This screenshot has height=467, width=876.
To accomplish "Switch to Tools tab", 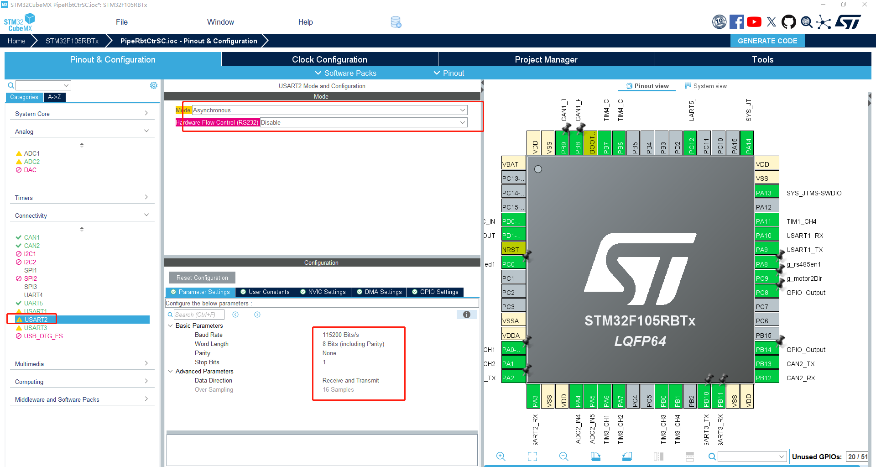I will [x=763, y=59].
